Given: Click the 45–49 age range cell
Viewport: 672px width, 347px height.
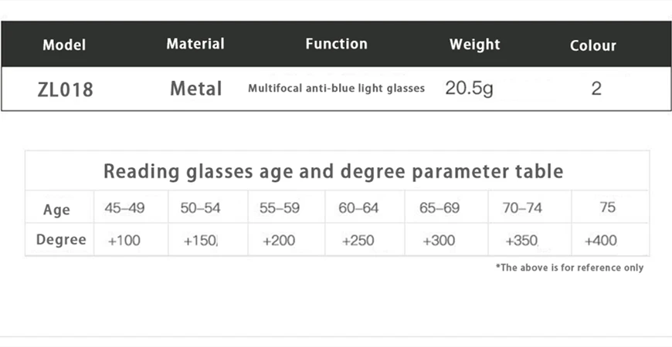Looking at the screenshot, I should point(124,208).
